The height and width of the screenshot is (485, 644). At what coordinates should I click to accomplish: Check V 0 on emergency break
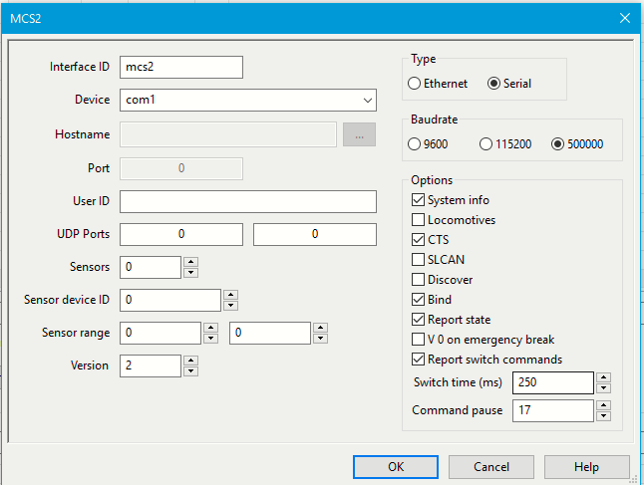418,340
